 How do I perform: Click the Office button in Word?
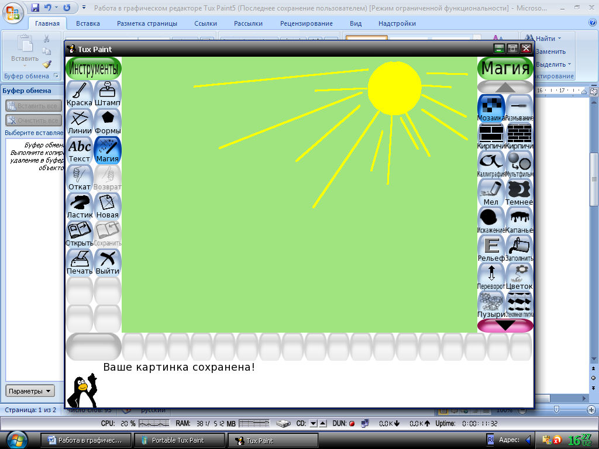coord(13,13)
